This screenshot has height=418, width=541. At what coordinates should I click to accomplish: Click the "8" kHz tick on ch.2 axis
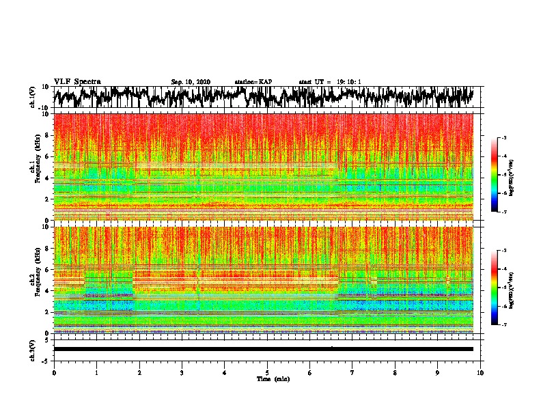(48, 249)
